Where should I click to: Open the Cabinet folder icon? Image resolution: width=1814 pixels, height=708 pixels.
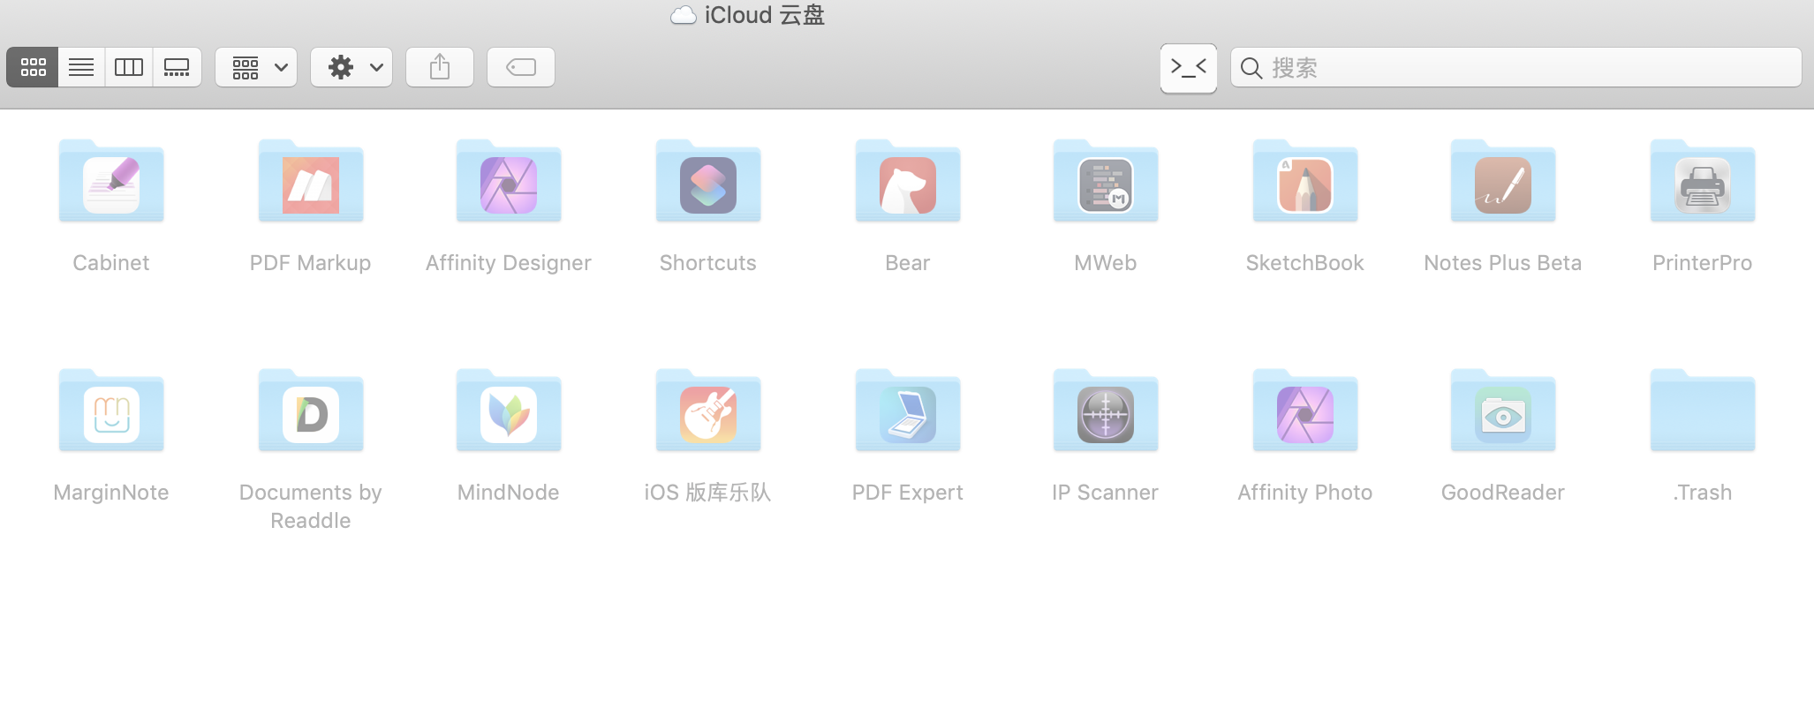click(x=111, y=181)
